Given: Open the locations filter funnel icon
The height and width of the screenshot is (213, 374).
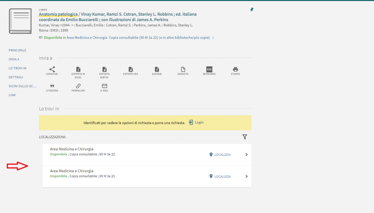Looking at the screenshot, I should click(x=245, y=137).
